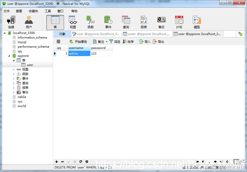This screenshot has height=172, width=247.
Task: Open the page limit settings gear
Action: (228, 162)
